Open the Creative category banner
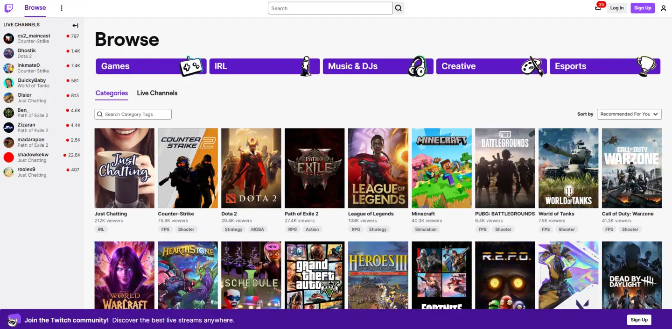The width and height of the screenshot is (672, 329). (491, 66)
